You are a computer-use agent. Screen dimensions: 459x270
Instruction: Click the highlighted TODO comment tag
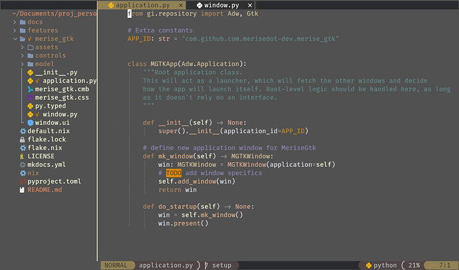point(173,173)
